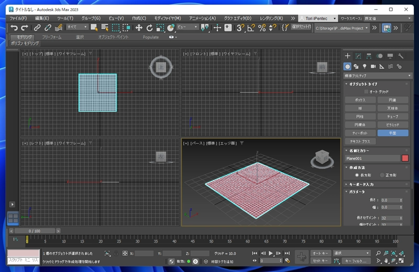Click the Undo arrow in the main toolbar

(14, 28)
